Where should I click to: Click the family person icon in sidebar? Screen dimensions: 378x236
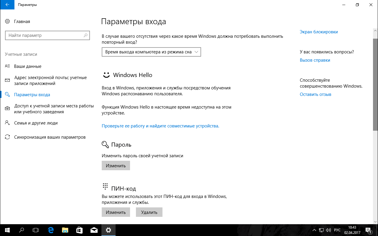pos(8,123)
